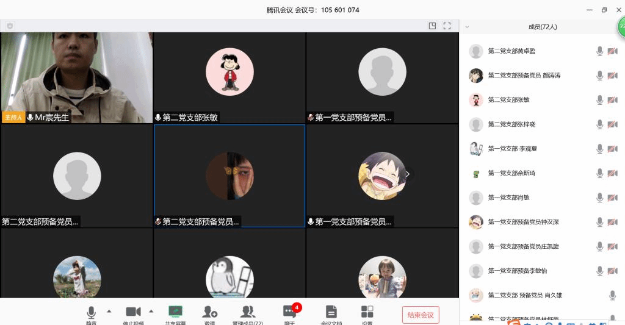
Task: Click the invite participants icon
Action: 210,313
